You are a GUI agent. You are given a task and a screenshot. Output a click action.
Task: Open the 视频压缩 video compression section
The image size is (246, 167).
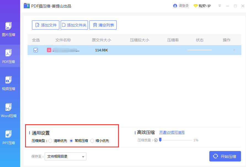[9, 83]
